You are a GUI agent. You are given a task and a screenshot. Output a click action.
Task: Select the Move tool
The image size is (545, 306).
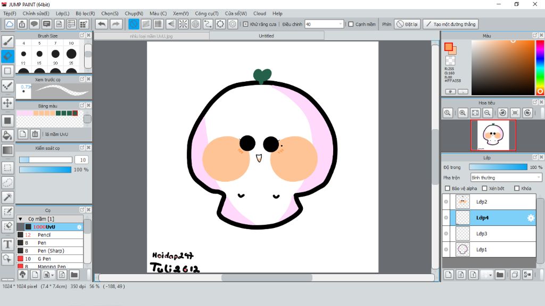7,103
